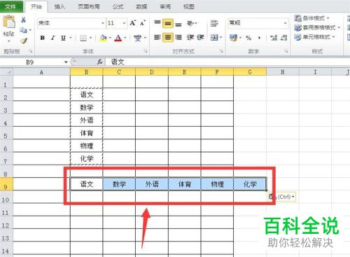Align text right
The width and height of the screenshot is (350, 257).
(x=178, y=37)
